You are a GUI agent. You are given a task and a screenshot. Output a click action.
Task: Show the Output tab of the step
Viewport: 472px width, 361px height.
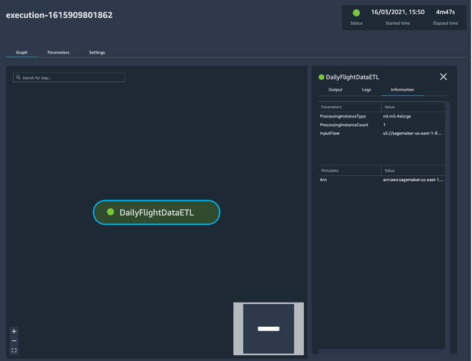click(x=335, y=90)
